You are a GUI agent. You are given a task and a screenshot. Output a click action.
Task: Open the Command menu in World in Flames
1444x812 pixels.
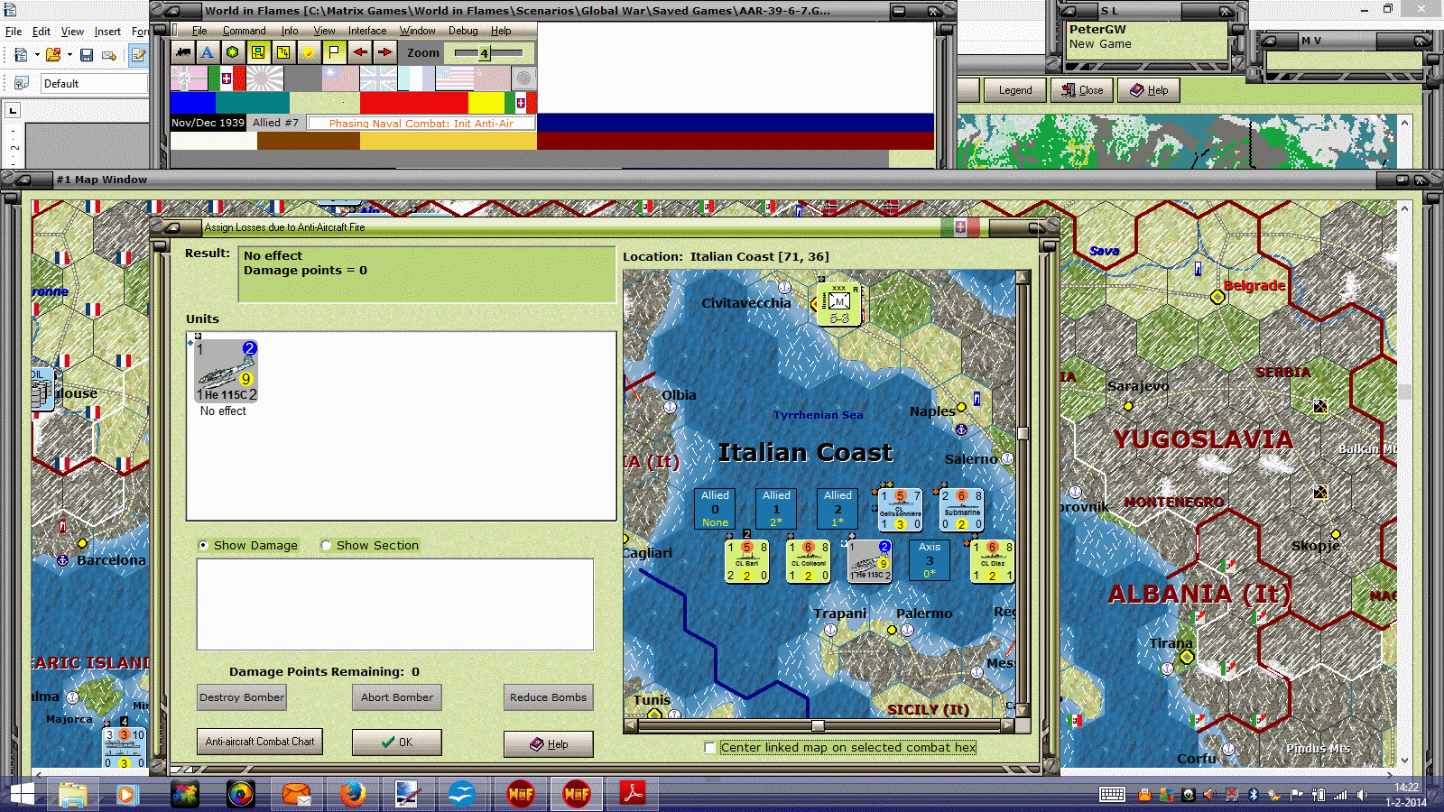(244, 31)
